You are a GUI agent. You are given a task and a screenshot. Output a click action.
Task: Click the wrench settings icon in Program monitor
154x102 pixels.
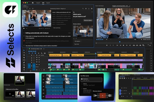(141, 40)
